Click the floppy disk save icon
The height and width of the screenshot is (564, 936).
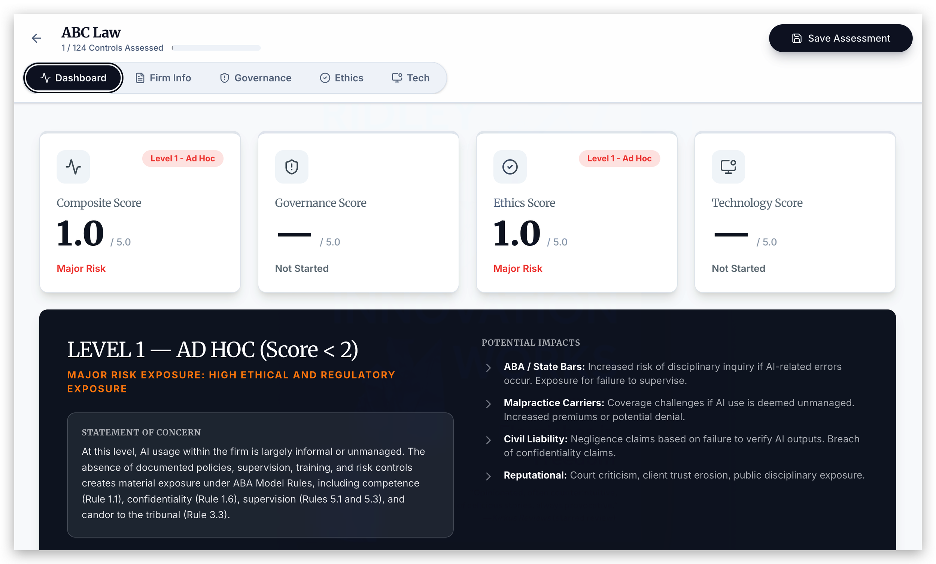coord(797,38)
